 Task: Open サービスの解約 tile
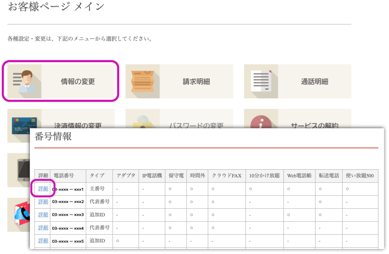pos(297,118)
